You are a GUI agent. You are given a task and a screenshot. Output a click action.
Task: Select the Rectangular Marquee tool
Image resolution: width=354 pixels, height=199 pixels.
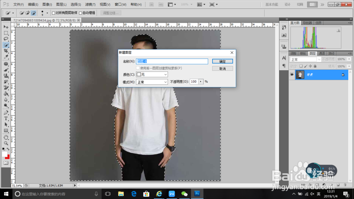pos(6,33)
